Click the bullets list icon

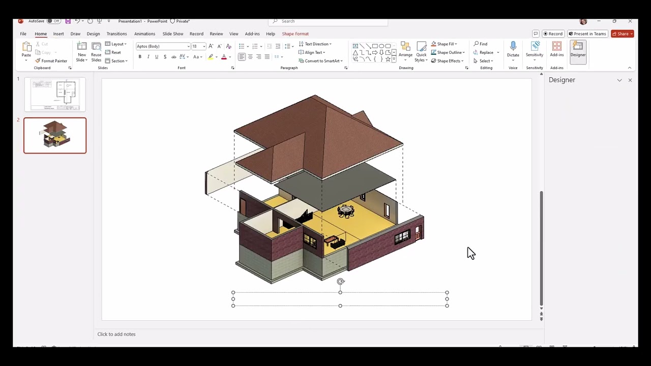click(x=242, y=46)
